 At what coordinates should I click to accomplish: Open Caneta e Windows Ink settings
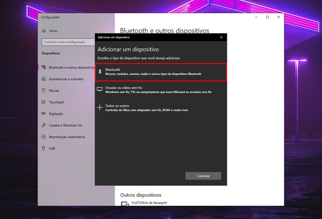[x=66, y=126]
